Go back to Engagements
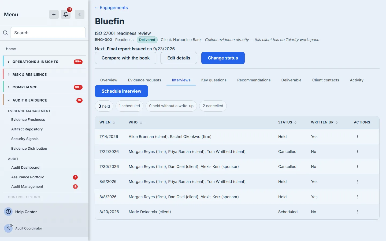This screenshot has width=386, height=241. [x=111, y=8]
